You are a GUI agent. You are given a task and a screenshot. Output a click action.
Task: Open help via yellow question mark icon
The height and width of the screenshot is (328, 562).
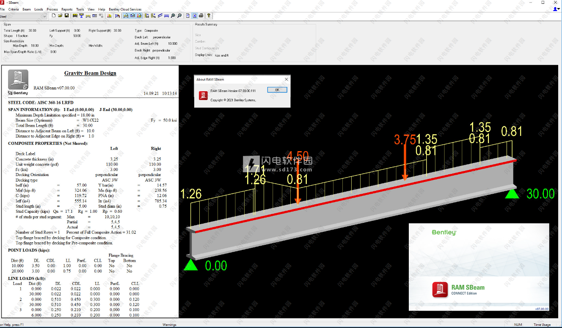point(208,16)
